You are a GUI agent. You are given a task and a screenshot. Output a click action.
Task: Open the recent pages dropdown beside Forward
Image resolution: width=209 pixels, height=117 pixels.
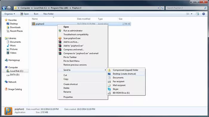click(x=12, y=8)
